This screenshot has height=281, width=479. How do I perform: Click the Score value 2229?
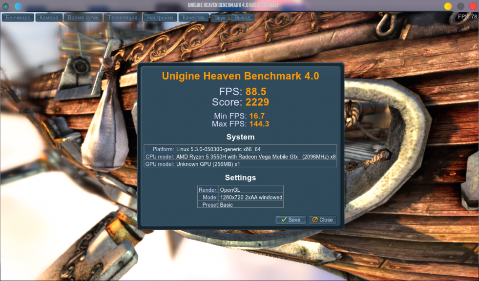pyautogui.click(x=257, y=102)
